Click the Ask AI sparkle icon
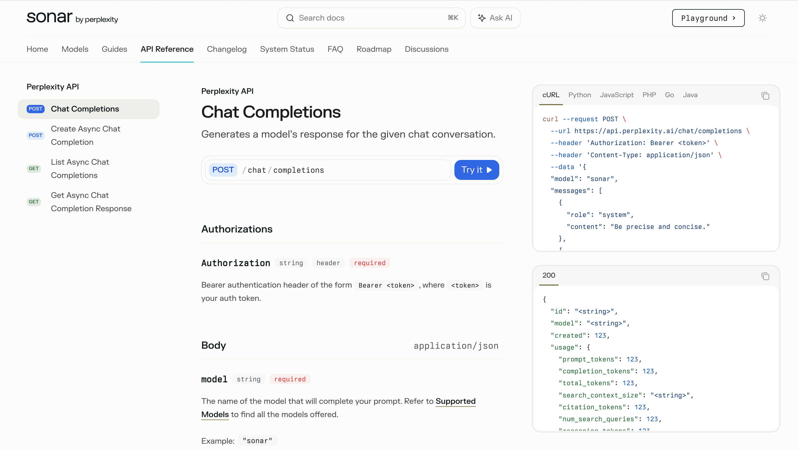Viewport: 798px width, 450px height. 481,18
